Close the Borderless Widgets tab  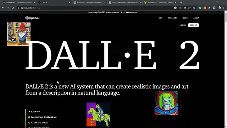click(x=105, y=2)
